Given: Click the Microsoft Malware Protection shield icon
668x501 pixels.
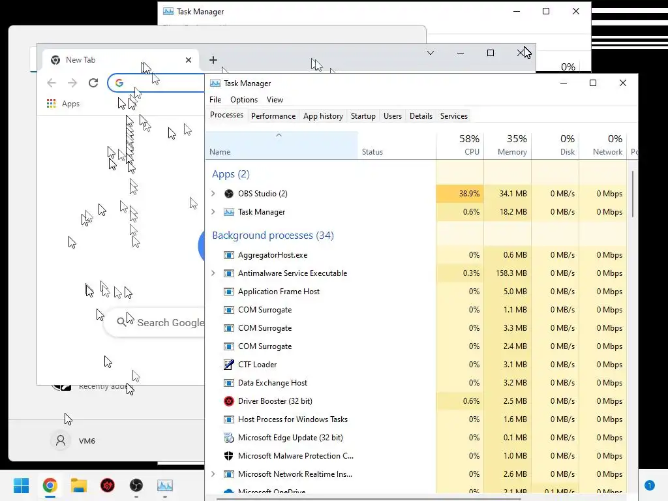Looking at the screenshot, I should (229, 456).
